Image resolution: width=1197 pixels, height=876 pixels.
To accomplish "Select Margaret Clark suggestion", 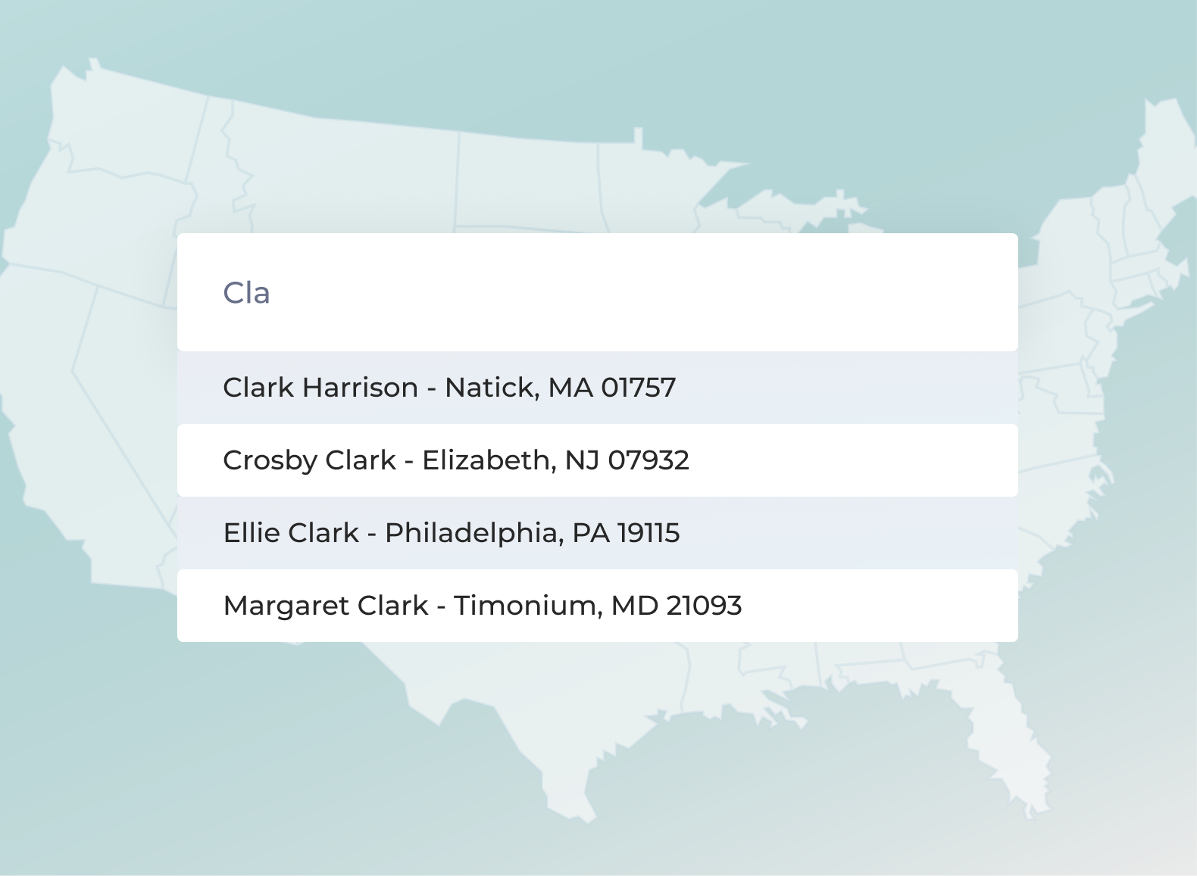I will pos(597,606).
